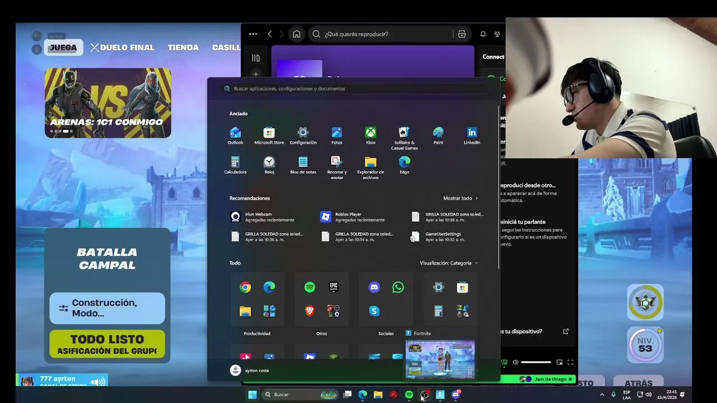Adjust the Spotify volume slider

point(536,362)
